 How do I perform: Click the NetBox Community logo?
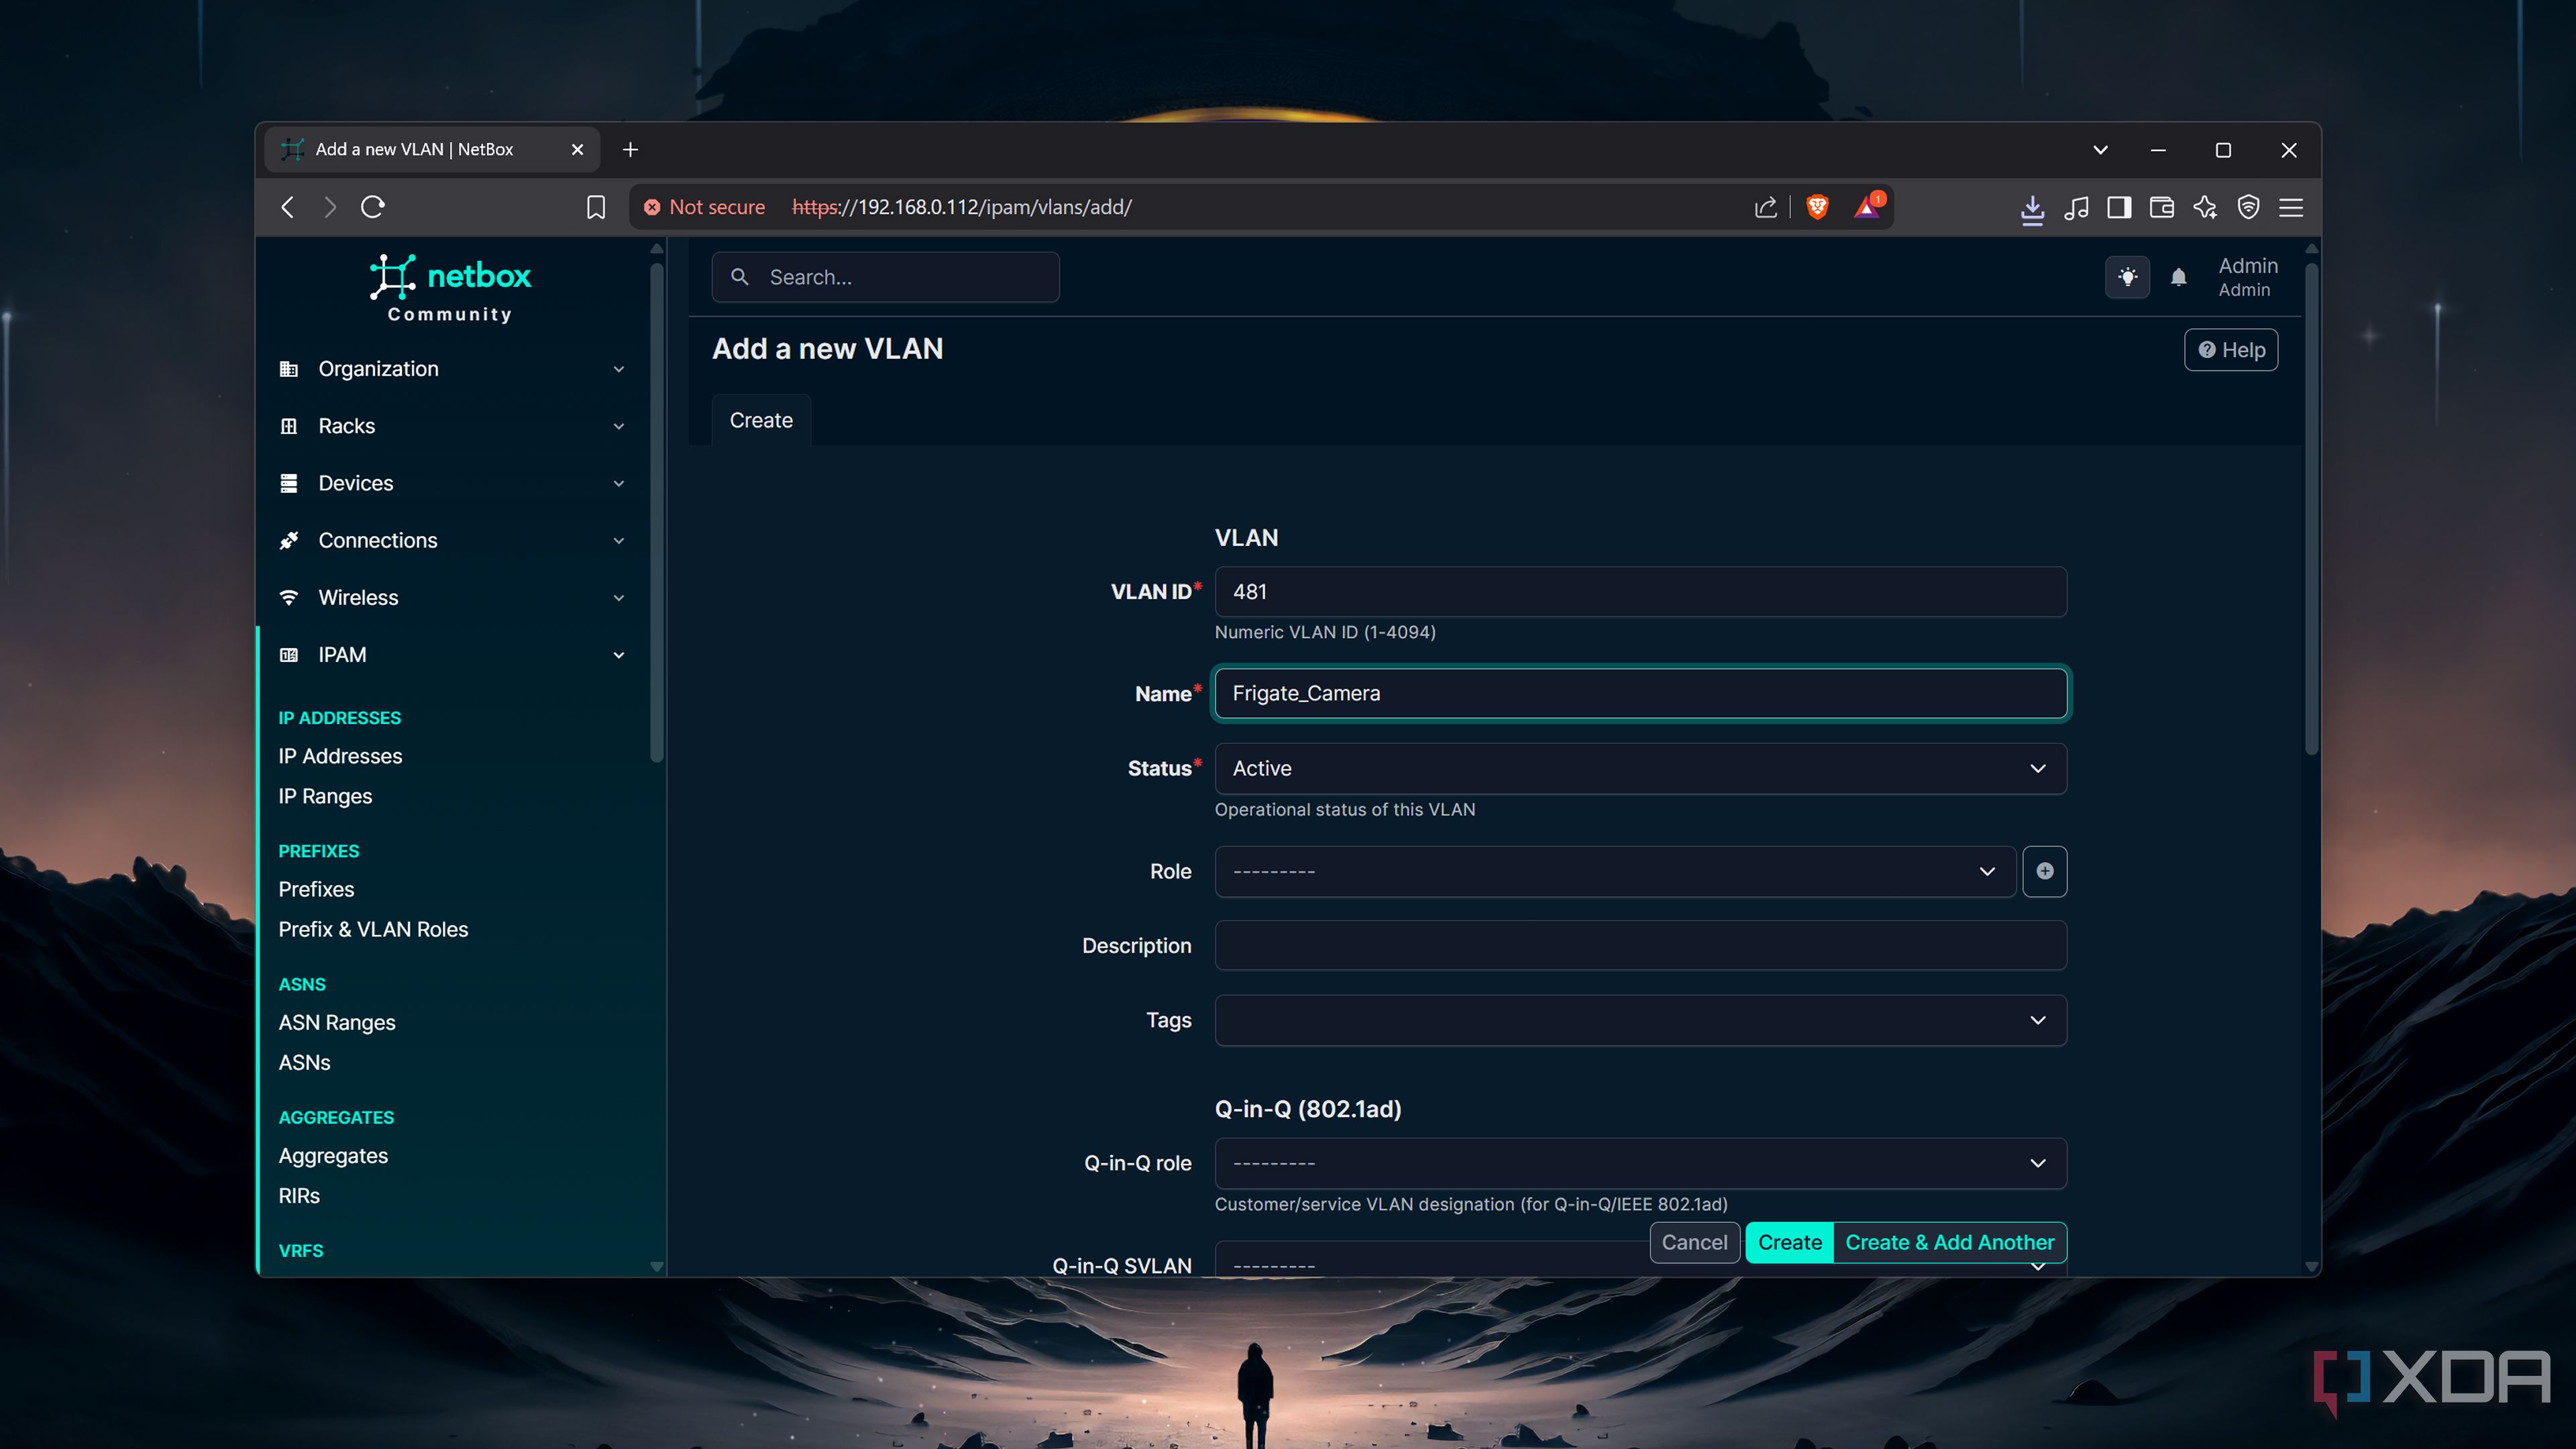(450, 289)
